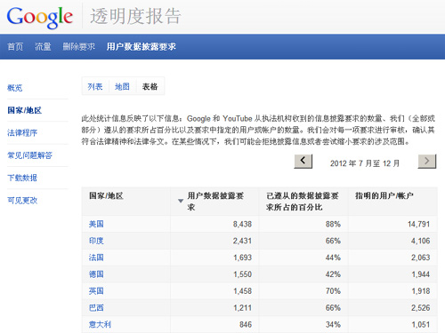This screenshot has height=333, width=445.
Task: Select 用户数据披露要求 navigation item
Action: point(142,47)
